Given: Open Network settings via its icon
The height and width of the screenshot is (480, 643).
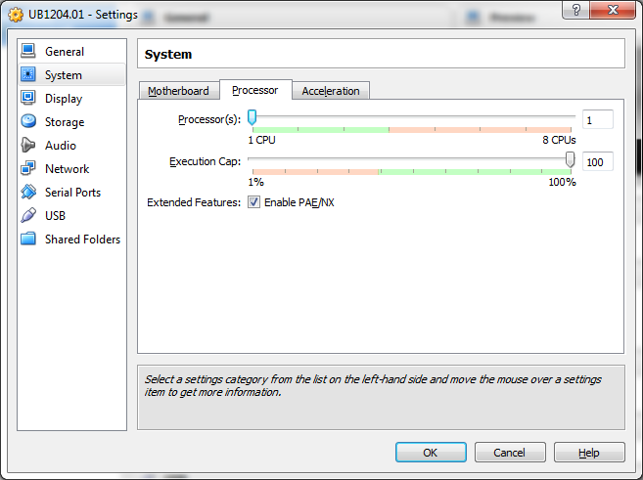Looking at the screenshot, I should (x=28, y=168).
